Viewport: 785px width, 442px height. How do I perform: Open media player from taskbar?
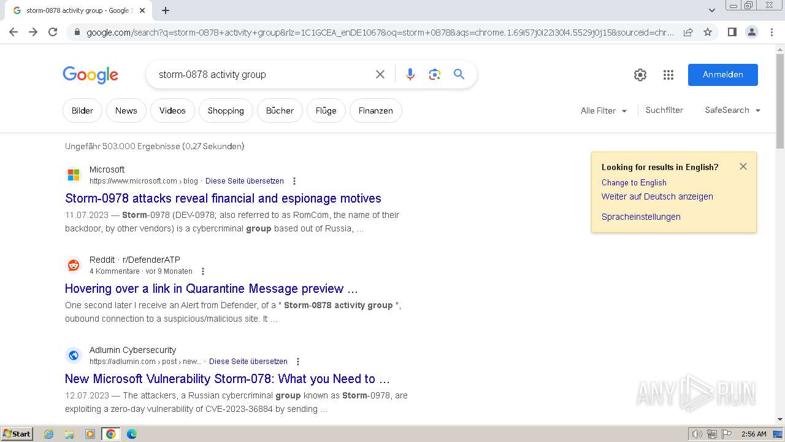click(90, 434)
